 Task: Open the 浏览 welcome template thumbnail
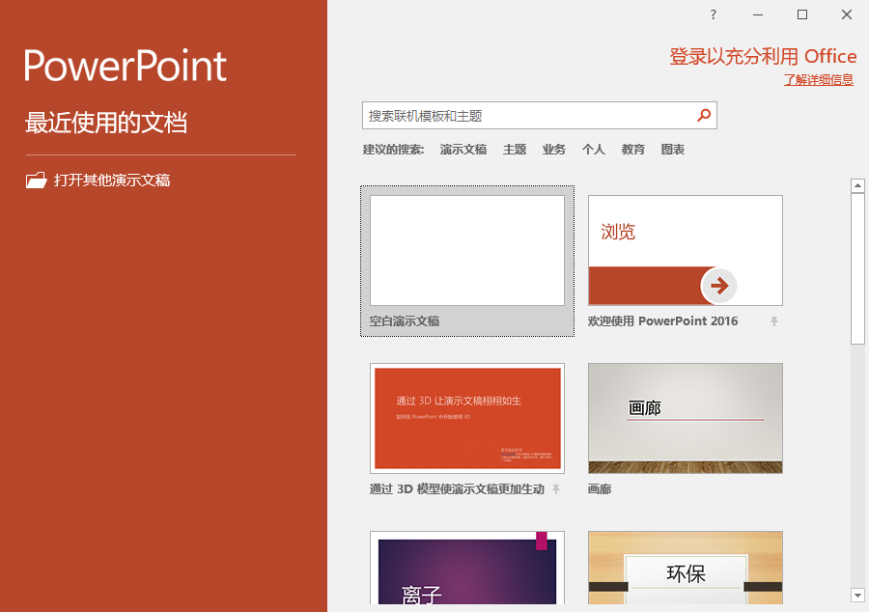tap(686, 250)
